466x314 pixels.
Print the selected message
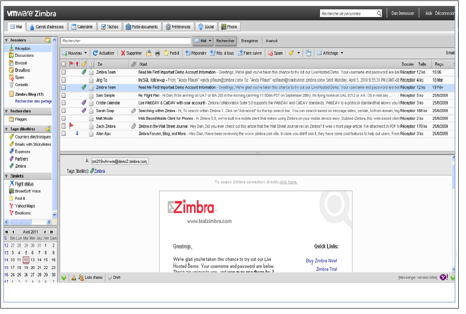(157, 53)
